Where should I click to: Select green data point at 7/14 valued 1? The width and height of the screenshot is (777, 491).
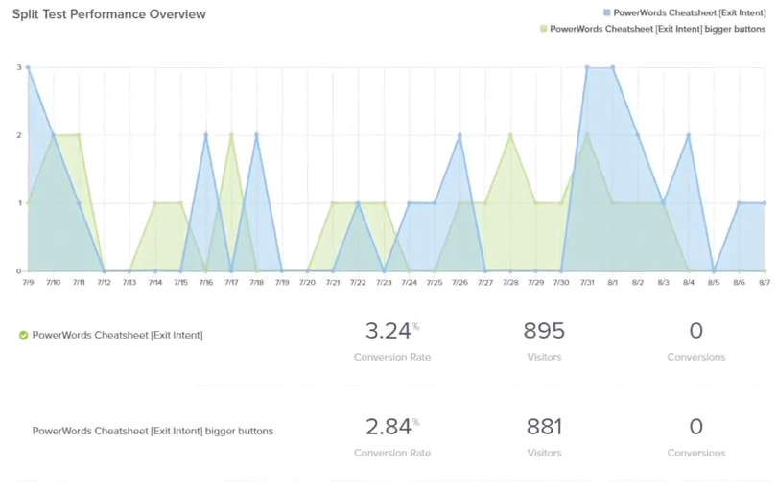[155, 203]
